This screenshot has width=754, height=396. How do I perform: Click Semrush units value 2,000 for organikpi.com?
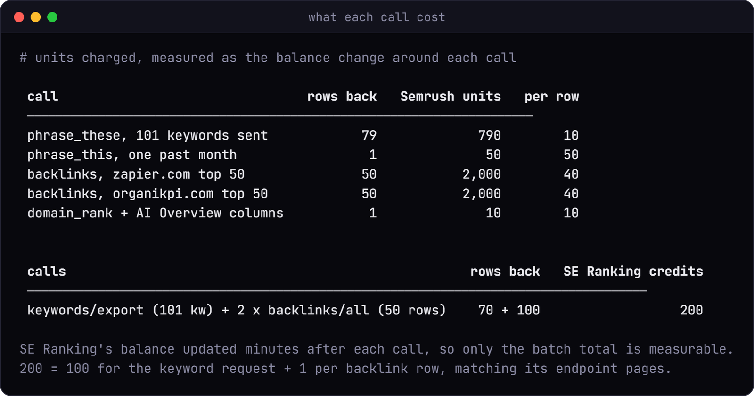click(x=482, y=194)
